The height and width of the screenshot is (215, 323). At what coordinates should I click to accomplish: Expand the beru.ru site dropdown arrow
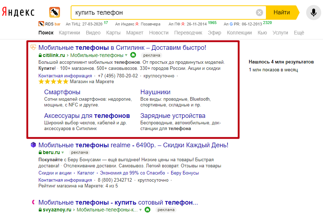(x=63, y=152)
